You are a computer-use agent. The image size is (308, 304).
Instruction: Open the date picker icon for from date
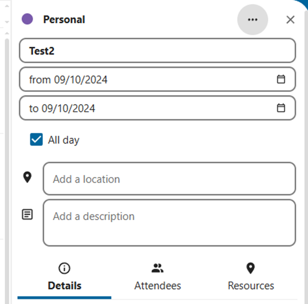[281, 79]
